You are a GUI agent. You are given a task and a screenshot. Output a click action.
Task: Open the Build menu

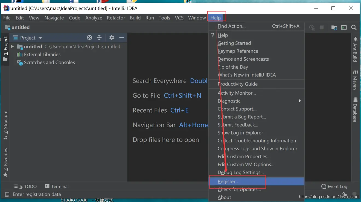click(x=135, y=18)
